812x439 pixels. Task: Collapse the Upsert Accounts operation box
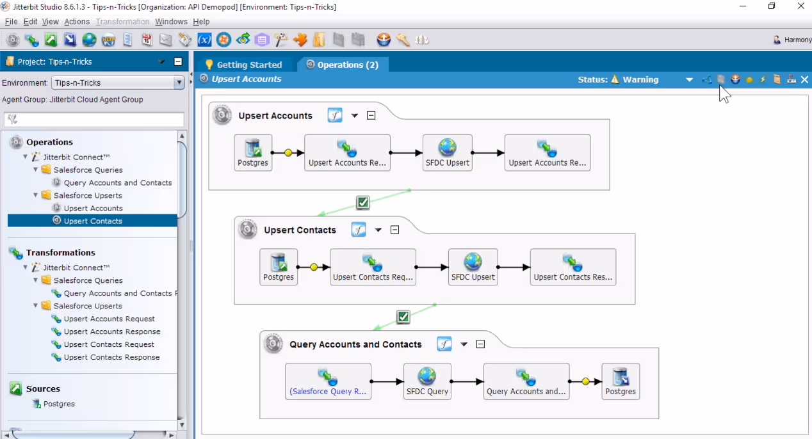click(371, 116)
